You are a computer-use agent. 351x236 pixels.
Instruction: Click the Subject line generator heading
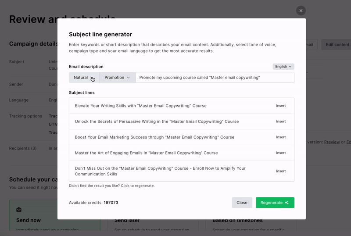[100, 34]
